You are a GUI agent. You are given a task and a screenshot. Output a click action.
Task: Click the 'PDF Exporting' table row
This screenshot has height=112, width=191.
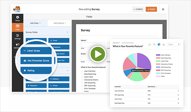click(x=146, y=95)
